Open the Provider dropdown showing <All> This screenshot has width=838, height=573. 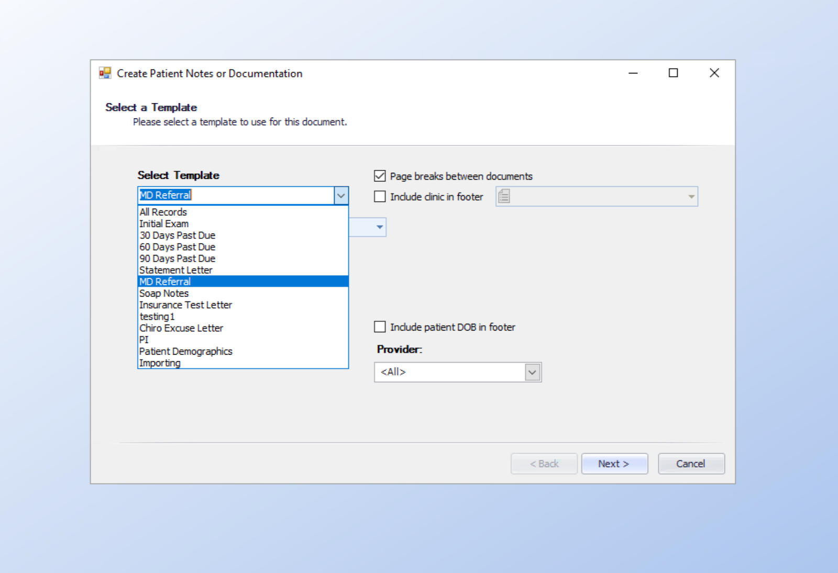tap(532, 372)
